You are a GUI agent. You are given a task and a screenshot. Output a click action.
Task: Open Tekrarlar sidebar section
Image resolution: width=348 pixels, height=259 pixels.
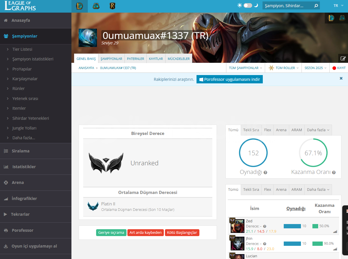click(36, 214)
